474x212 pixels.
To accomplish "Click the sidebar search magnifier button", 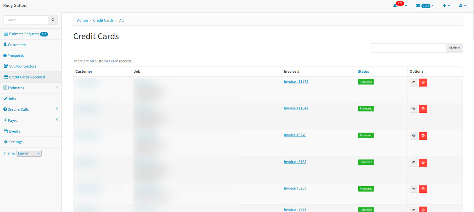I will pos(53,20).
